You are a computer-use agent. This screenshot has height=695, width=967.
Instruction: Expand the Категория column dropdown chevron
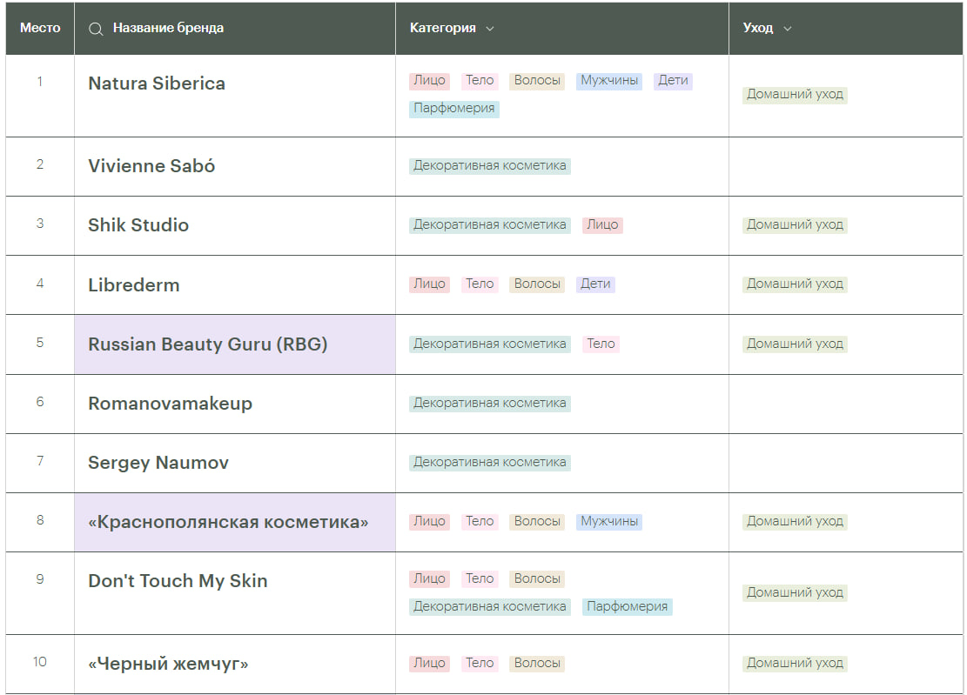[489, 29]
